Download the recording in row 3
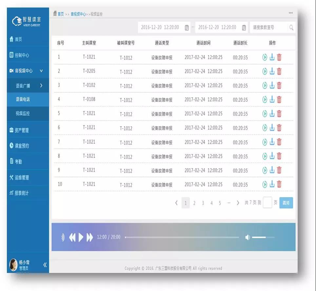The image size is (316, 291). pyautogui.click(x=272, y=86)
